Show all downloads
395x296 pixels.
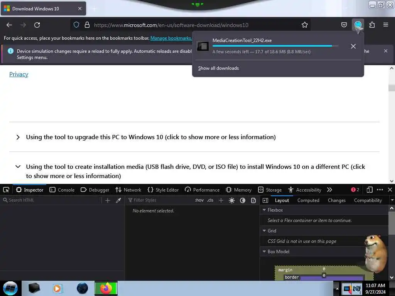(x=218, y=68)
